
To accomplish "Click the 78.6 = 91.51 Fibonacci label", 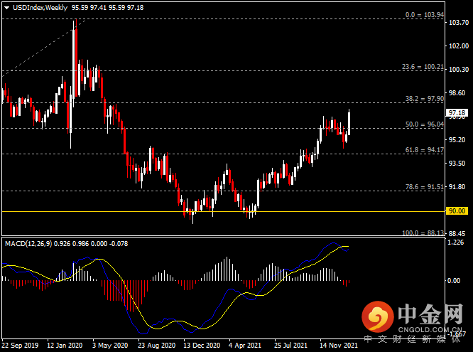I will coord(424,187).
